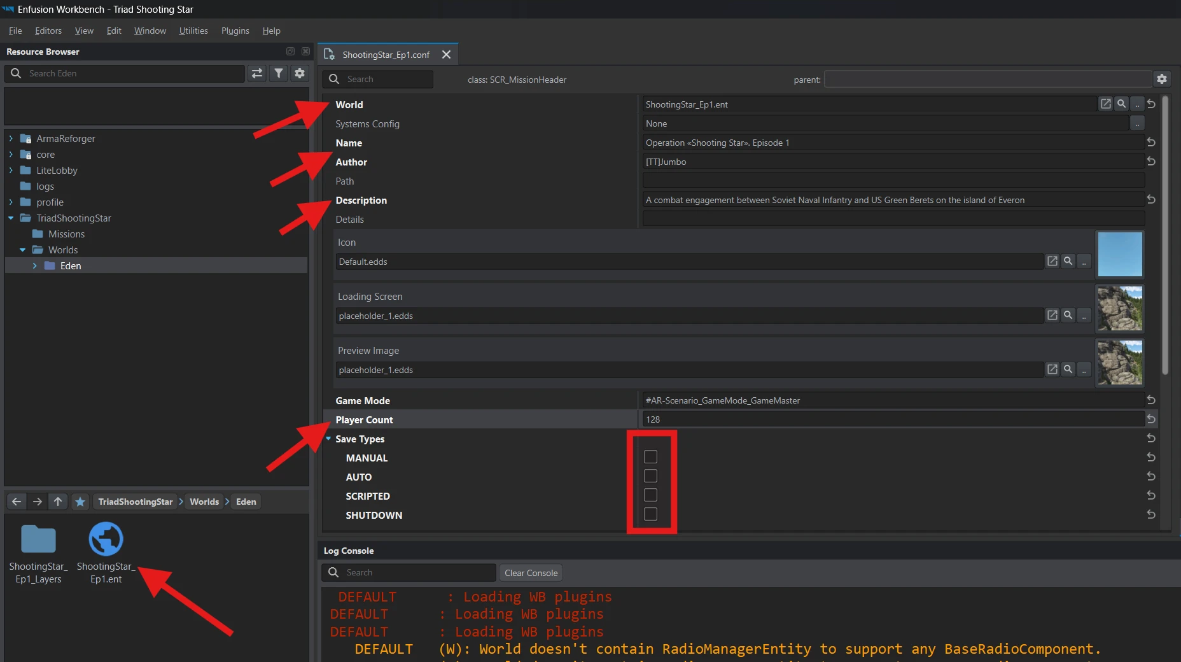The image size is (1181, 662).
Task: Enable the SCRIPTED save type checkbox
Action: coord(650,495)
